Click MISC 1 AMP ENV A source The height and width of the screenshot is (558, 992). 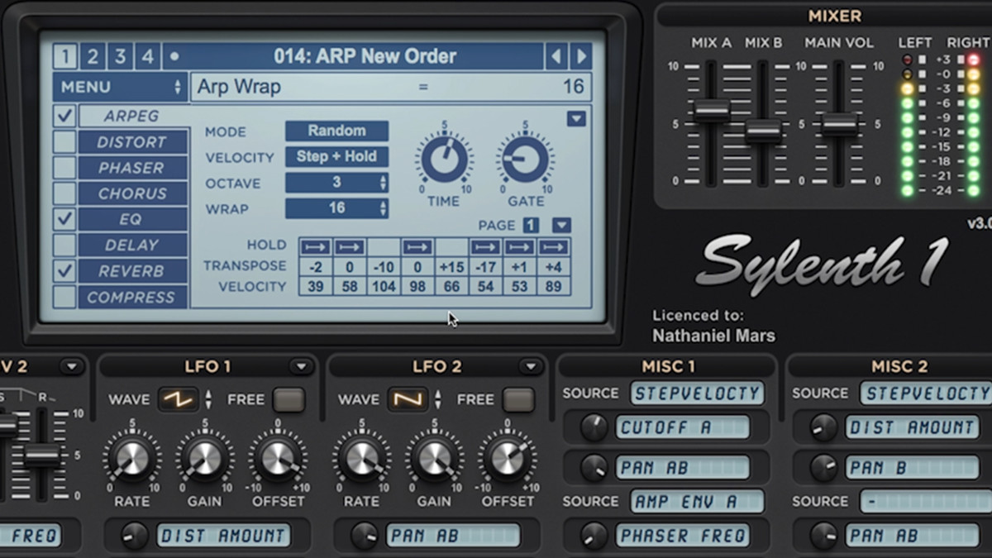tap(697, 501)
